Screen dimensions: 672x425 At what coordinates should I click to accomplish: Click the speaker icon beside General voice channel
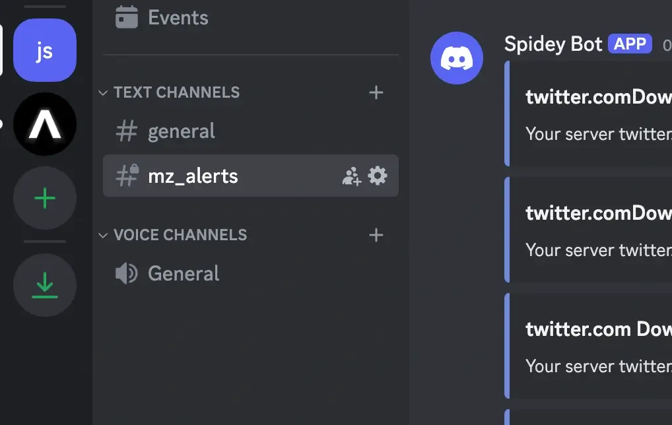[x=126, y=273]
